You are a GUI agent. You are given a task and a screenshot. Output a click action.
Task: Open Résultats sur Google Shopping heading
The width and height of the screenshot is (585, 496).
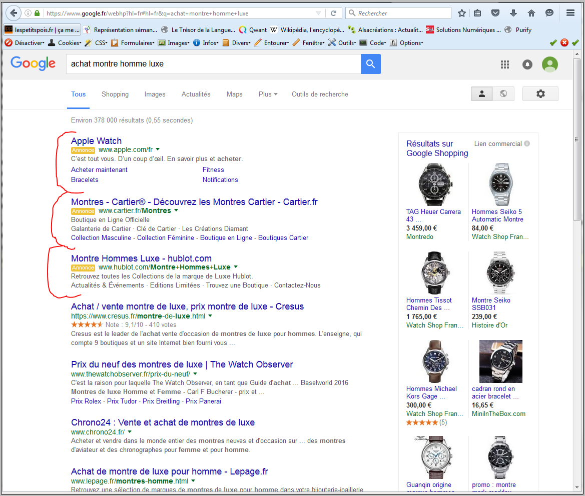coord(437,148)
